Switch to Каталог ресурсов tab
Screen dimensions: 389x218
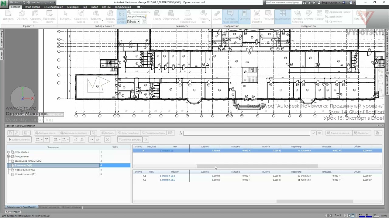click(x=72, y=207)
